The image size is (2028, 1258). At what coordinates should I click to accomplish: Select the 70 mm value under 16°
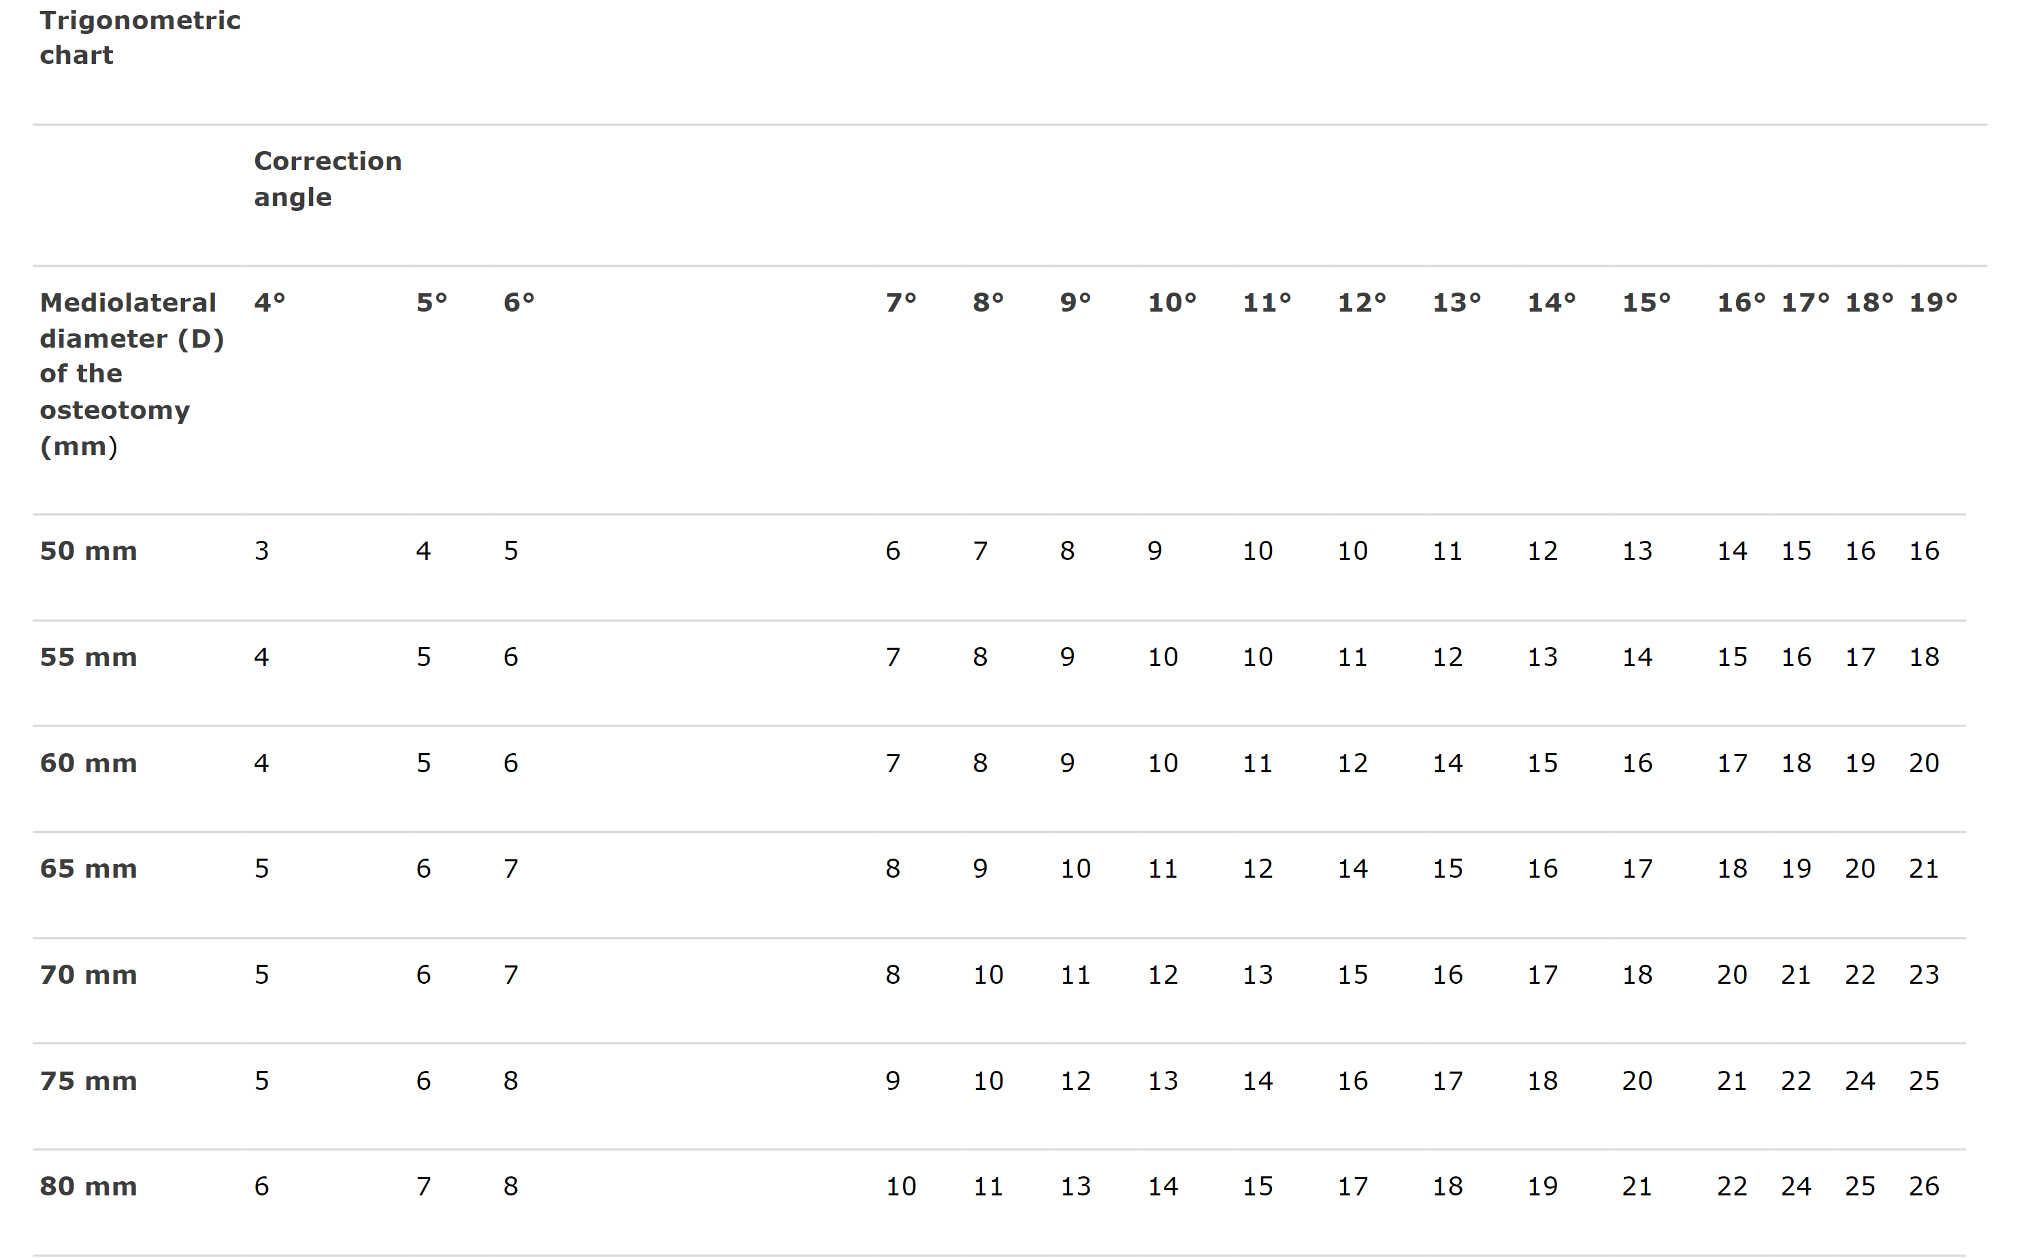(x=1733, y=974)
